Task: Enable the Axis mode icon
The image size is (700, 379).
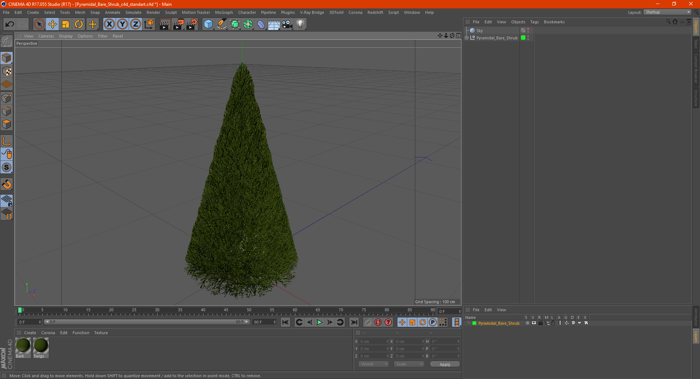Action: point(7,141)
